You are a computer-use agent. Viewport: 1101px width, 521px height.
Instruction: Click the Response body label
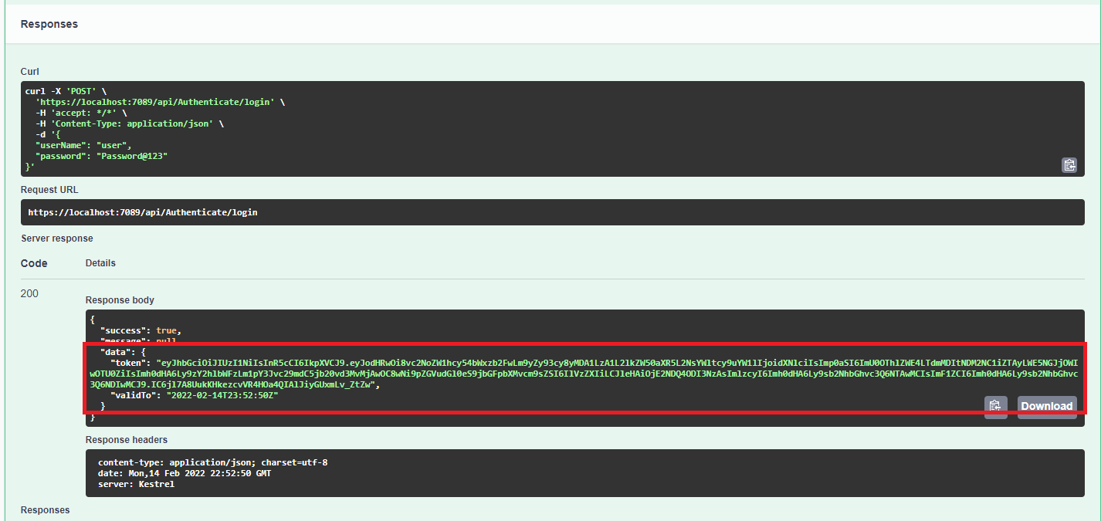click(x=120, y=300)
